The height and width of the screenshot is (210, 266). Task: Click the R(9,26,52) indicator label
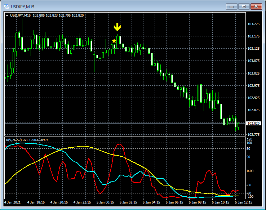point(14,139)
